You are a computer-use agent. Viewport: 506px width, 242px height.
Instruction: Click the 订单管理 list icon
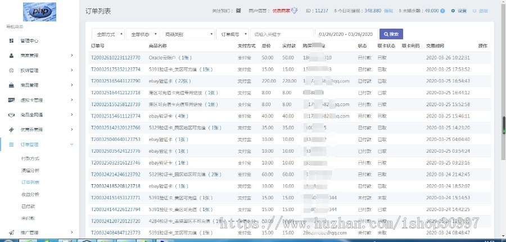(11, 145)
